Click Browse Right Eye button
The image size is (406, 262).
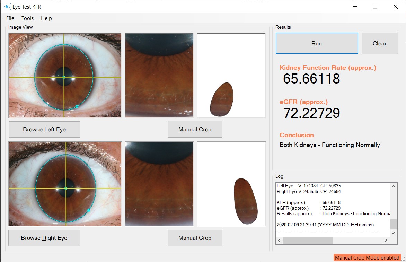point(44,238)
